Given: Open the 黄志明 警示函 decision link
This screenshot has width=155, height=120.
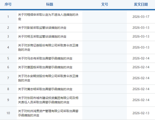Looking at the screenshot, I should pyautogui.click(x=45, y=89).
